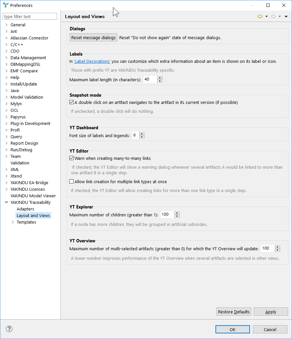Screen dimensions: 292x339
Task: Increase maximum label length with up arrow
Action: pos(160,78)
